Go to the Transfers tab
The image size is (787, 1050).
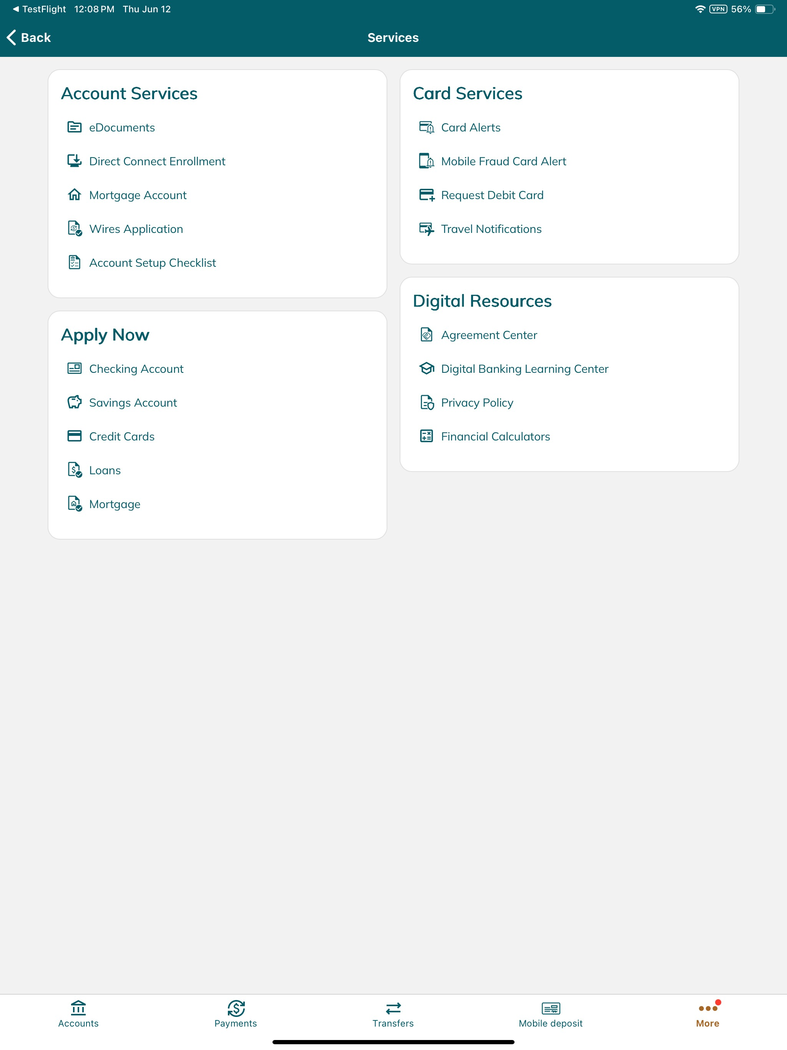(x=393, y=1014)
